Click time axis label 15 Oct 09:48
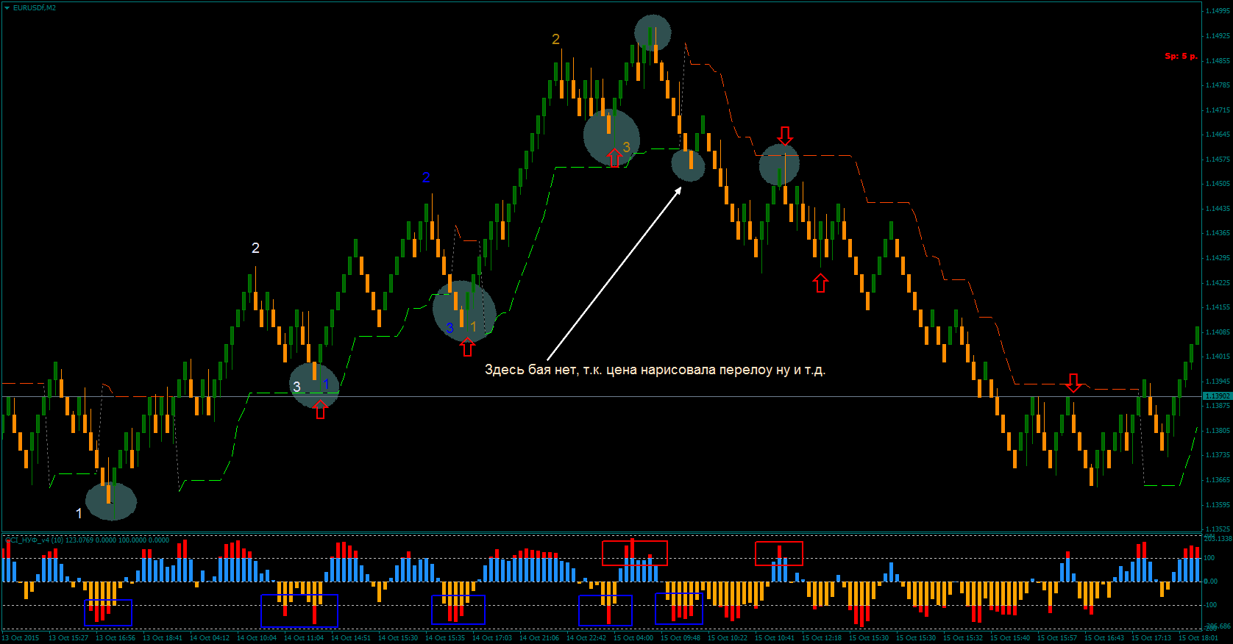 [x=681, y=638]
